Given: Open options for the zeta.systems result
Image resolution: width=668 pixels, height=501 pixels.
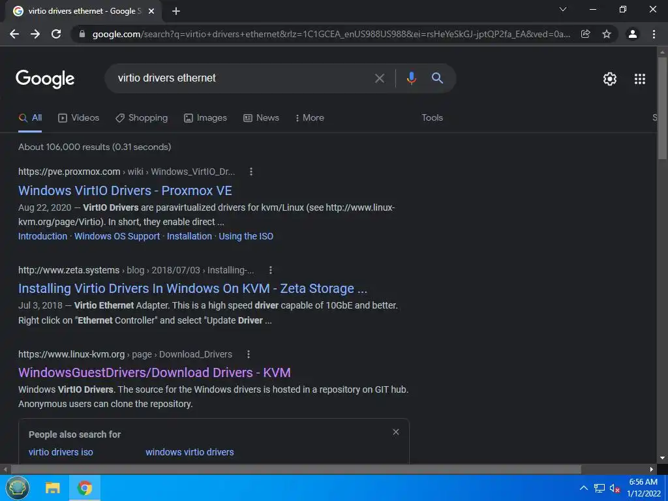Looking at the screenshot, I should point(271,270).
